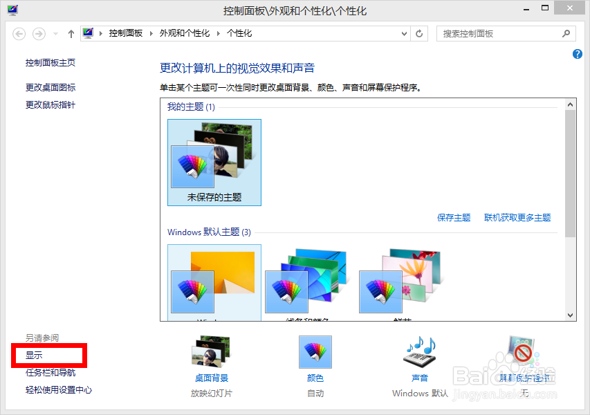Image resolution: width=590 pixels, height=415 pixels.
Task: Click the up-one-level arrow icon
Action: 71,33
